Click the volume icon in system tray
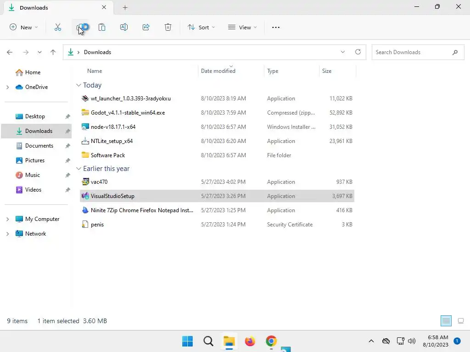This screenshot has width=470, height=352. (412, 341)
